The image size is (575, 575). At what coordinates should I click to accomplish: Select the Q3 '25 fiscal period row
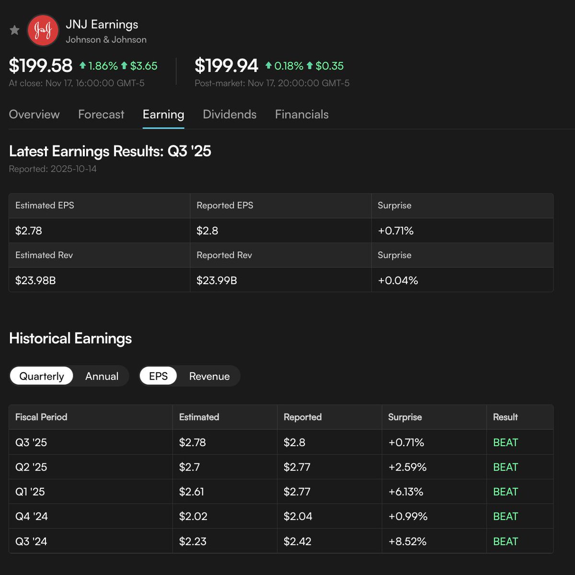pyautogui.click(x=281, y=442)
